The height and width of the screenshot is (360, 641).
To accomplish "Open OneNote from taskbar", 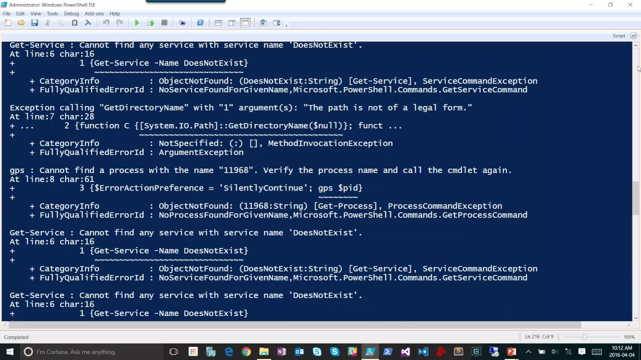I will 281,352.
